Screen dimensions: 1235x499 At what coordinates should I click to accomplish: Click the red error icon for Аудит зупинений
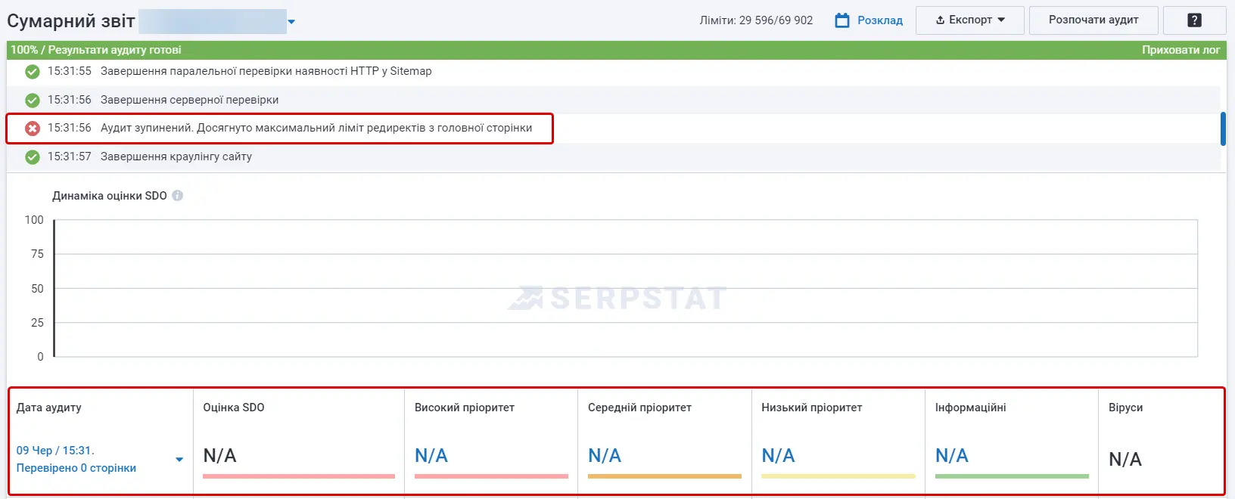(33, 129)
